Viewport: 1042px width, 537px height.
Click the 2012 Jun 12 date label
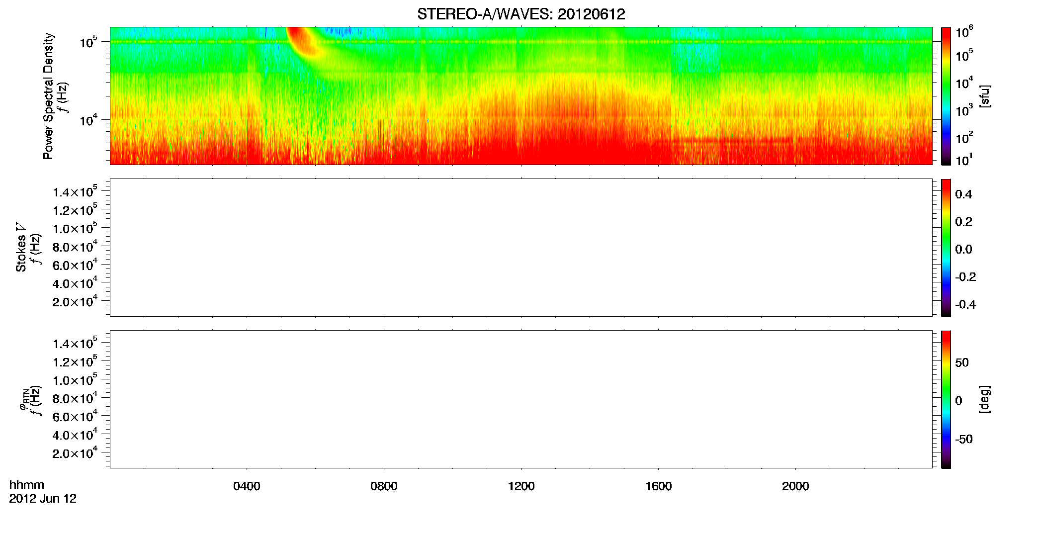point(43,499)
